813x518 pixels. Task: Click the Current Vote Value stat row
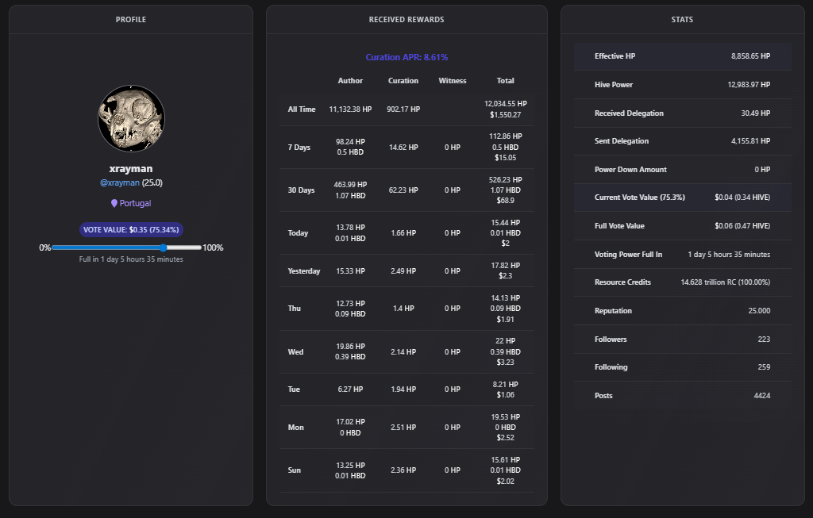click(682, 198)
